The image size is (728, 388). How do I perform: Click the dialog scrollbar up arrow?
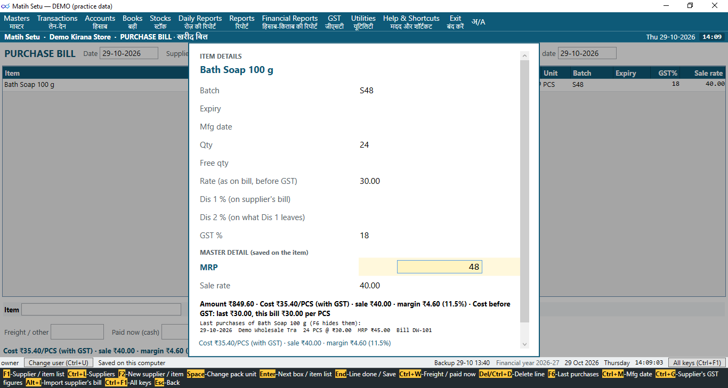pos(524,55)
